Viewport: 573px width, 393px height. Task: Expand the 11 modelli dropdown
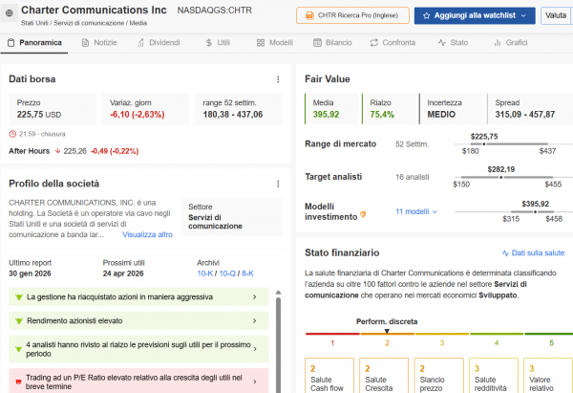pyautogui.click(x=416, y=212)
